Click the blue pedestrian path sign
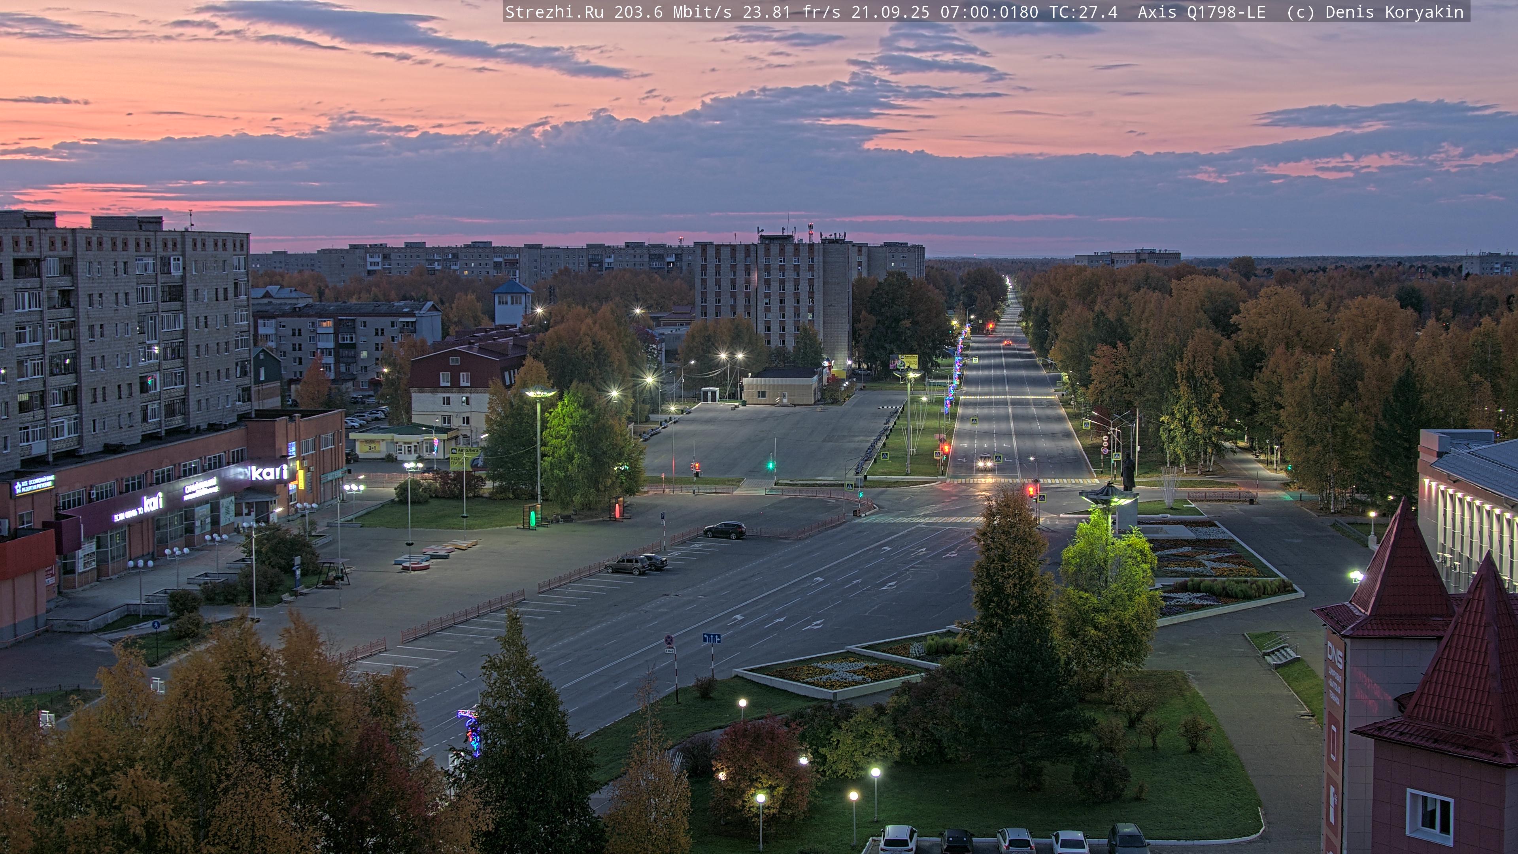This screenshot has height=854, width=1518. [x=156, y=625]
